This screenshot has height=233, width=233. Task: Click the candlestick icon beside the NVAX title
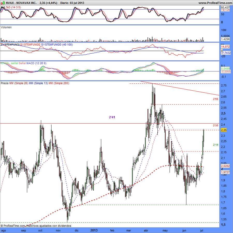point(3,3)
